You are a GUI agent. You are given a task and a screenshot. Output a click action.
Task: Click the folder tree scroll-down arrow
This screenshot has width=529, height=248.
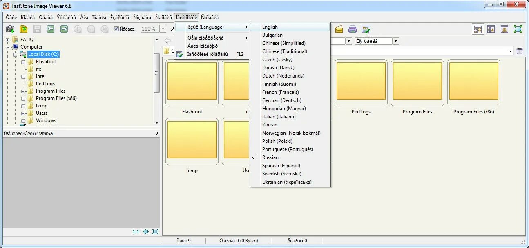pyautogui.click(x=156, y=123)
